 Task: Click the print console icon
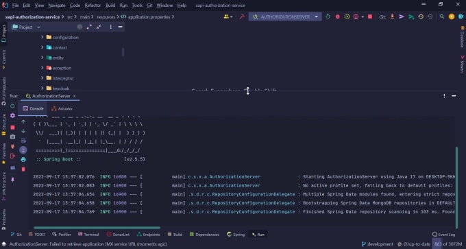(23, 160)
